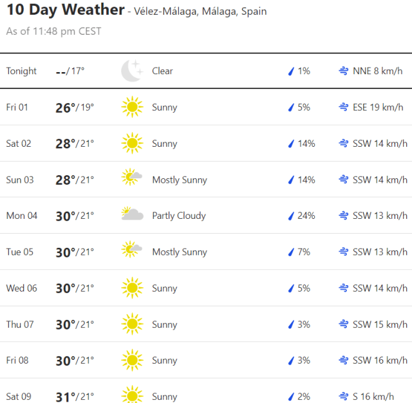Click the sun icon for Fri 01
Viewport: 412px width, 403px height.
pyautogui.click(x=132, y=107)
